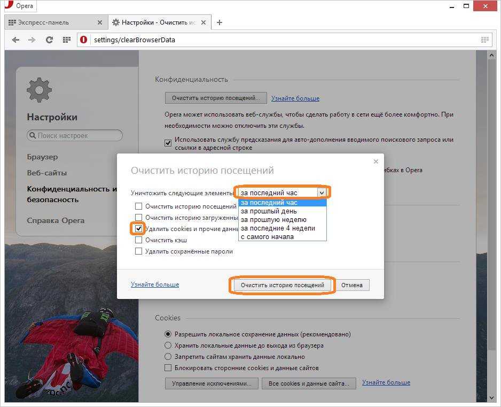Select Хранить локальные данные до выхода radio
Screen dimensions: 501x407
(x=168, y=345)
